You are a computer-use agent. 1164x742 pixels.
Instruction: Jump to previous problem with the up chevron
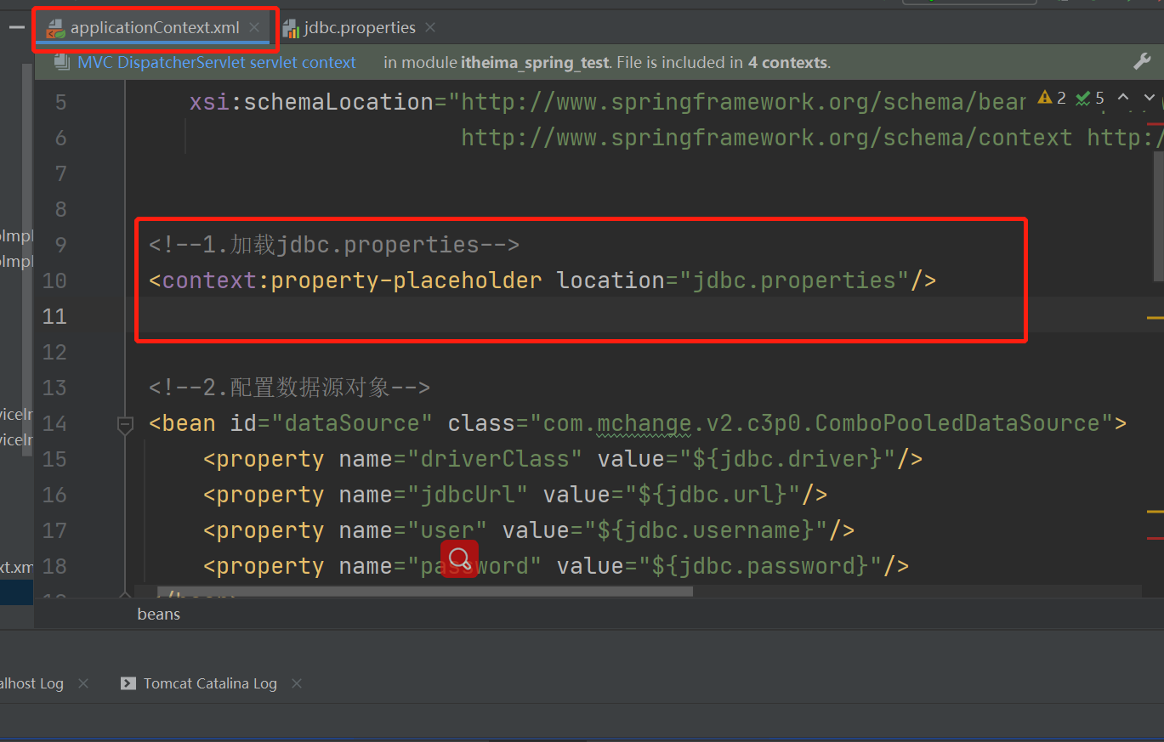coord(1123,98)
